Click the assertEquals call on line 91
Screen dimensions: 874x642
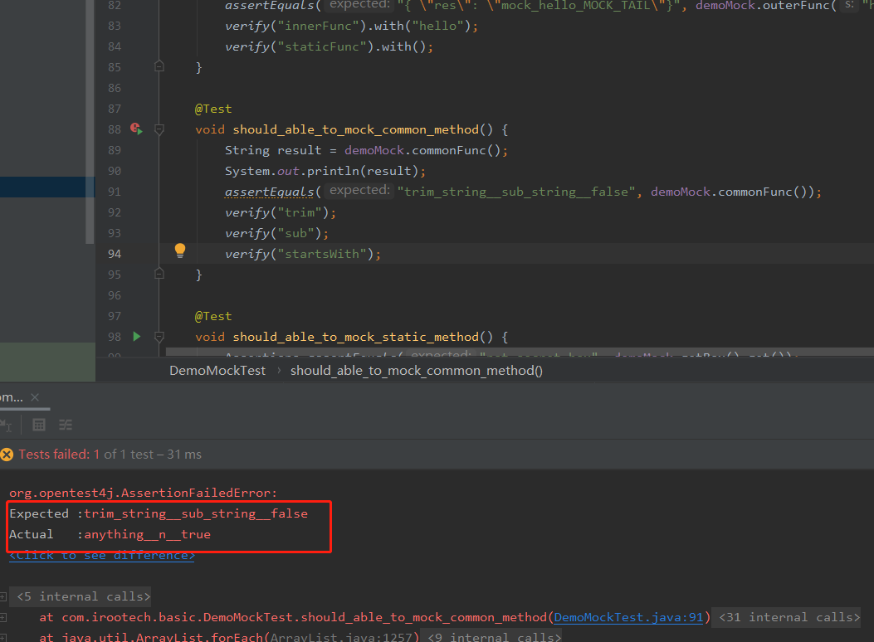269,192
